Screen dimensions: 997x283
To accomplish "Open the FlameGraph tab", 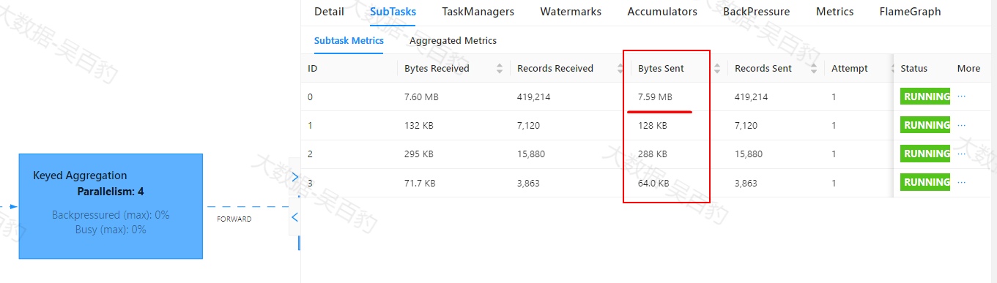I will click(x=911, y=12).
